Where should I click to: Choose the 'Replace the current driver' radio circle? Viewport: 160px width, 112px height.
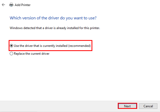point(12,54)
